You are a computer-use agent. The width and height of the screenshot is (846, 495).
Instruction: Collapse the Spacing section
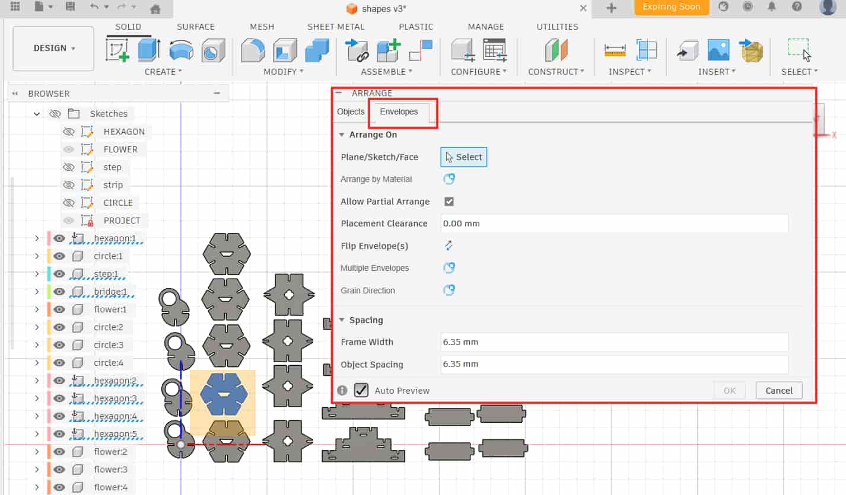click(342, 320)
